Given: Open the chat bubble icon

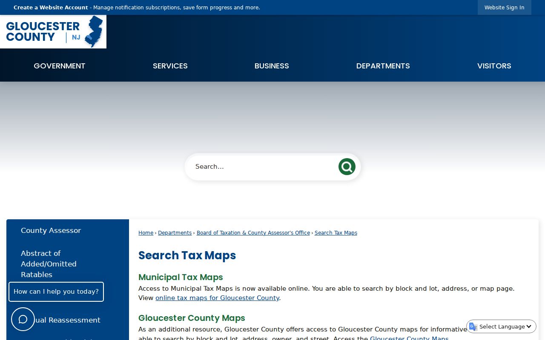Looking at the screenshot, I should point(23,319).
